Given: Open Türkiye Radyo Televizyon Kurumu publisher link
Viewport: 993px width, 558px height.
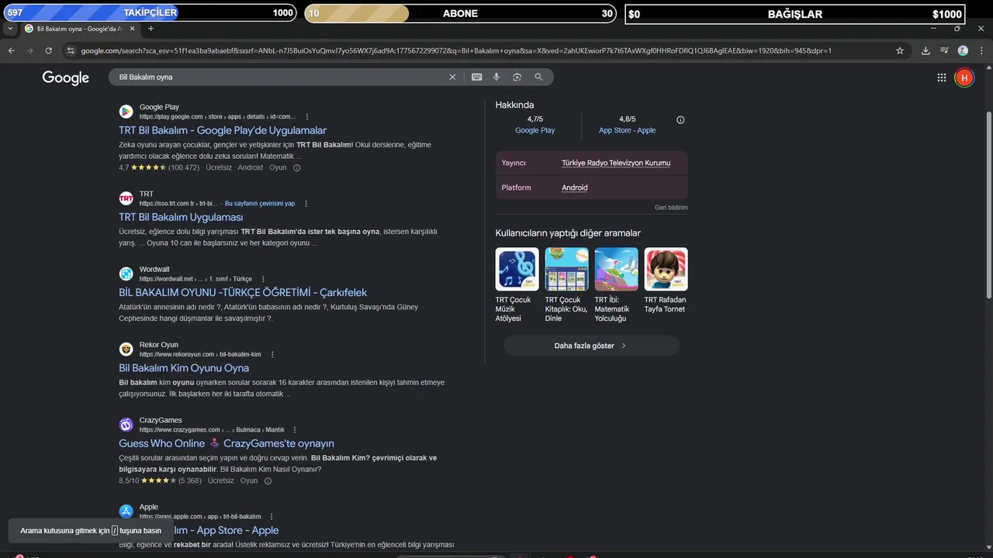Looking at the screenshot, I should (616, 164).
